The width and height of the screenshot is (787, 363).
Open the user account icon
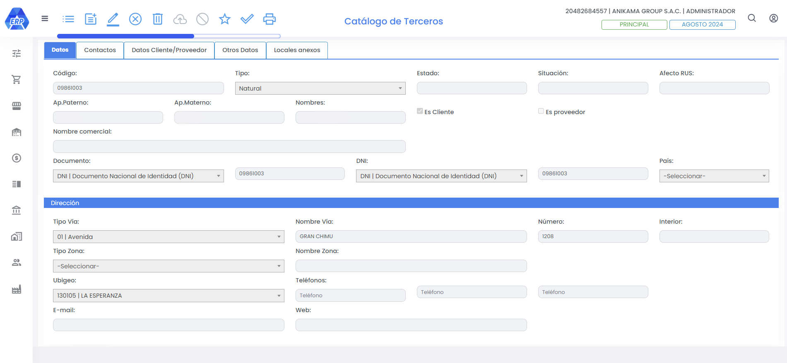[774, 18]
